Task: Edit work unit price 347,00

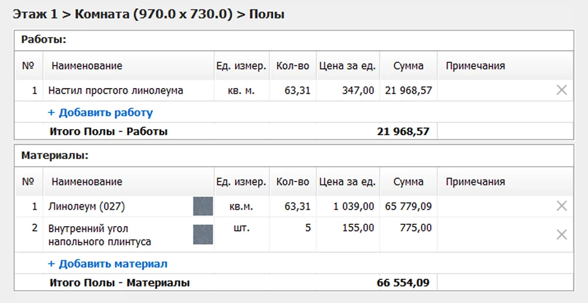Action: (x=348, y=90)
